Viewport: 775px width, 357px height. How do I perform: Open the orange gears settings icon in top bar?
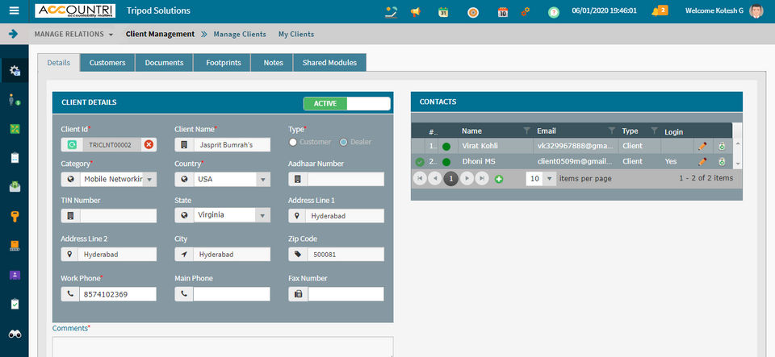pyautogui.click(x=526, y=11)
